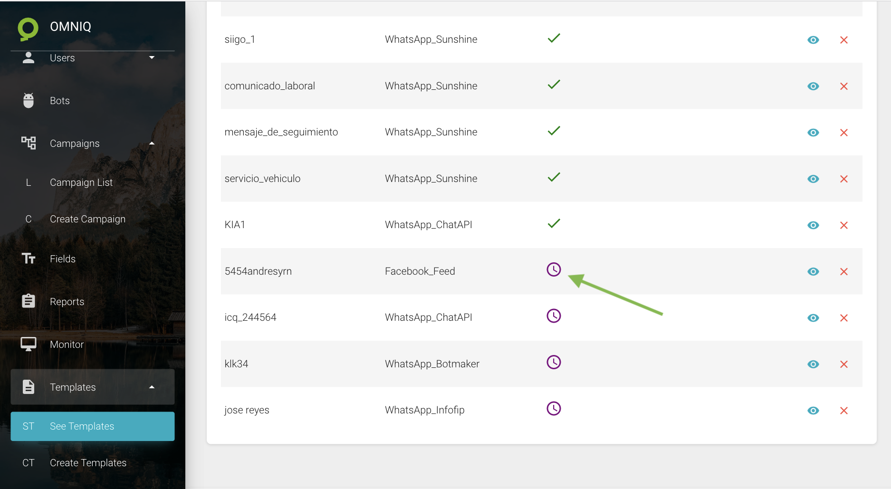
Task: Collapse the Templates section arrow
Action: click(152, 387)
